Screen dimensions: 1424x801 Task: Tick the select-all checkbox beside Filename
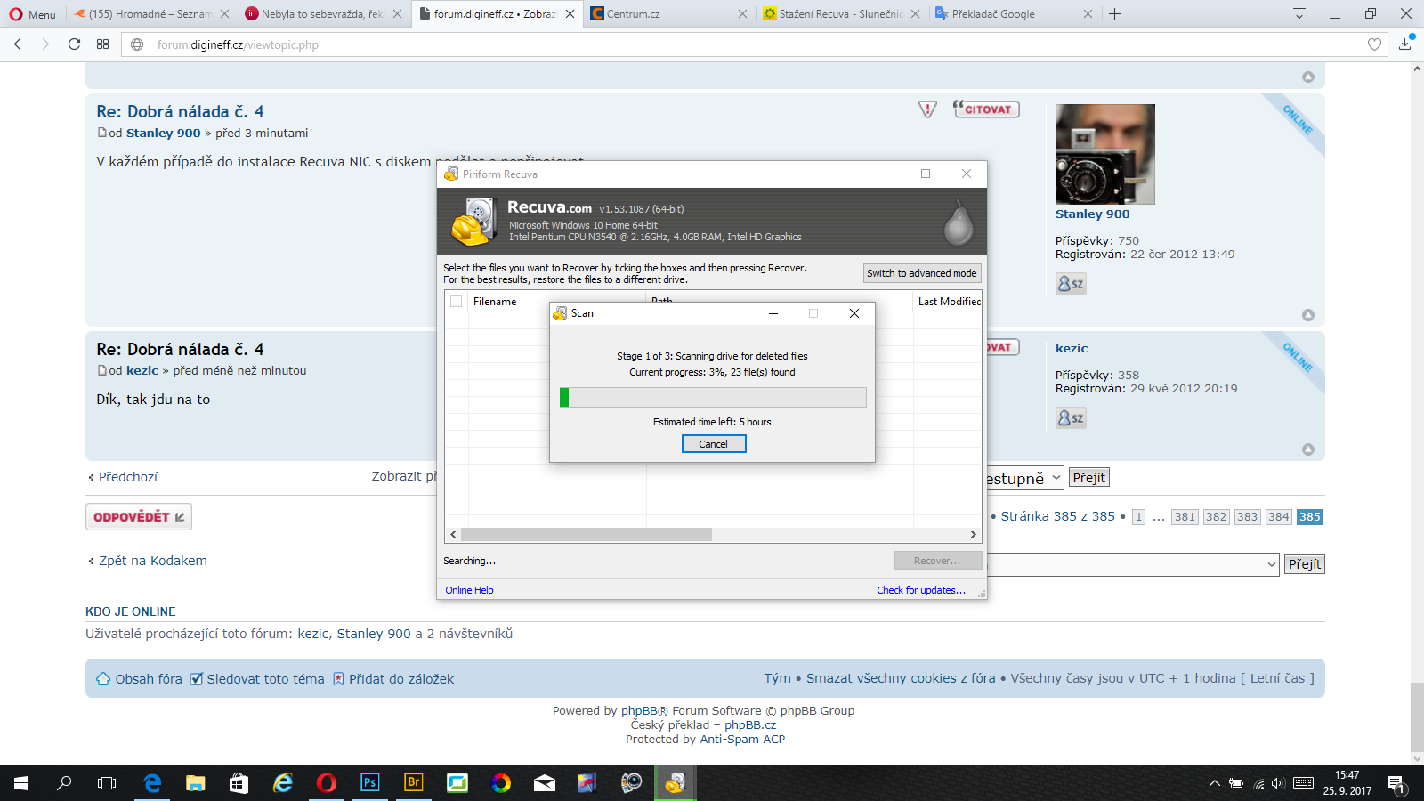(457, 302)
